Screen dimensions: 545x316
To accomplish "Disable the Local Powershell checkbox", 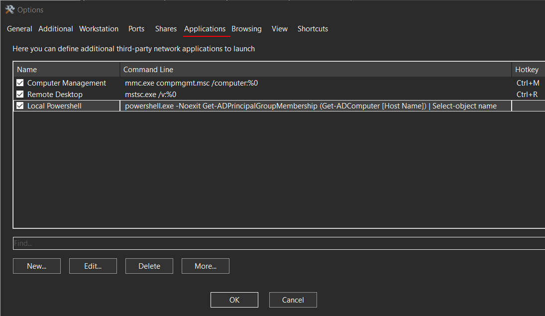I will click(20, 105).
